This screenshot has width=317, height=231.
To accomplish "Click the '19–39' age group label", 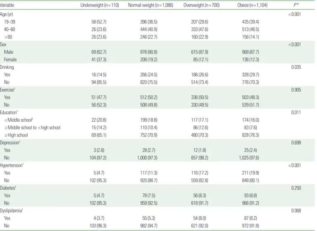I will pyautogui.click(x=10, y=22).
